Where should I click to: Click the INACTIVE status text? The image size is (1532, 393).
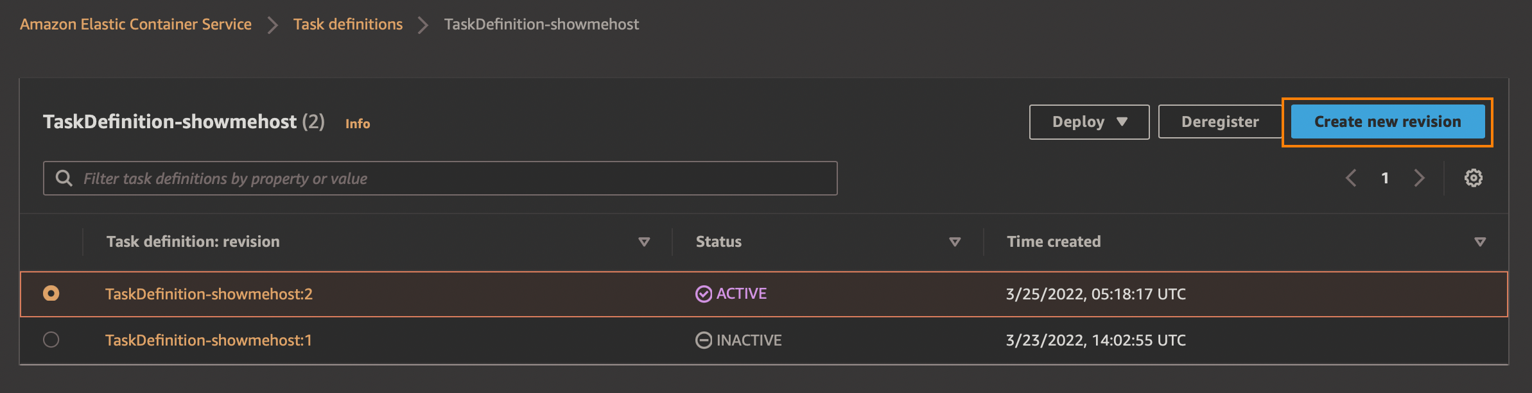pos(749,340)
